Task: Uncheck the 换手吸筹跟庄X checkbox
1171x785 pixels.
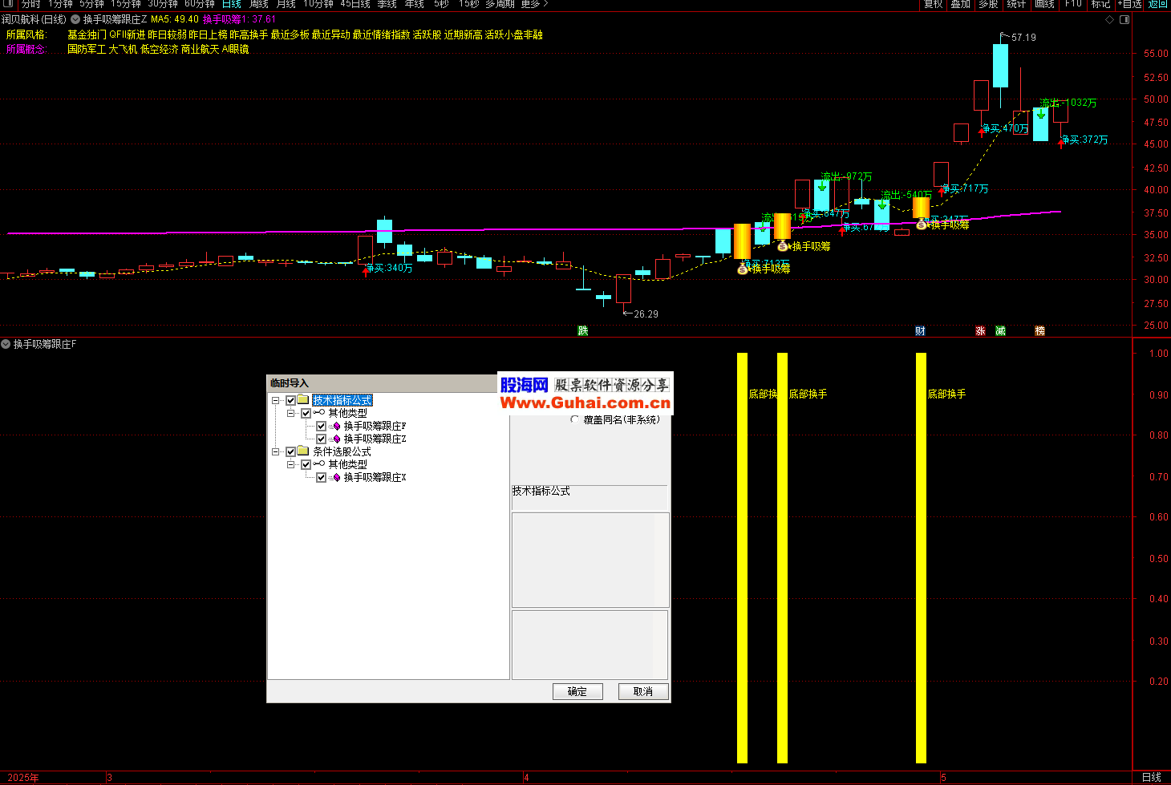Action: coord(321,477)
